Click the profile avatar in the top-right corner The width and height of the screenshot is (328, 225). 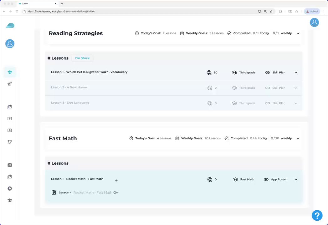pyautogui.click(x=314, y=22)
